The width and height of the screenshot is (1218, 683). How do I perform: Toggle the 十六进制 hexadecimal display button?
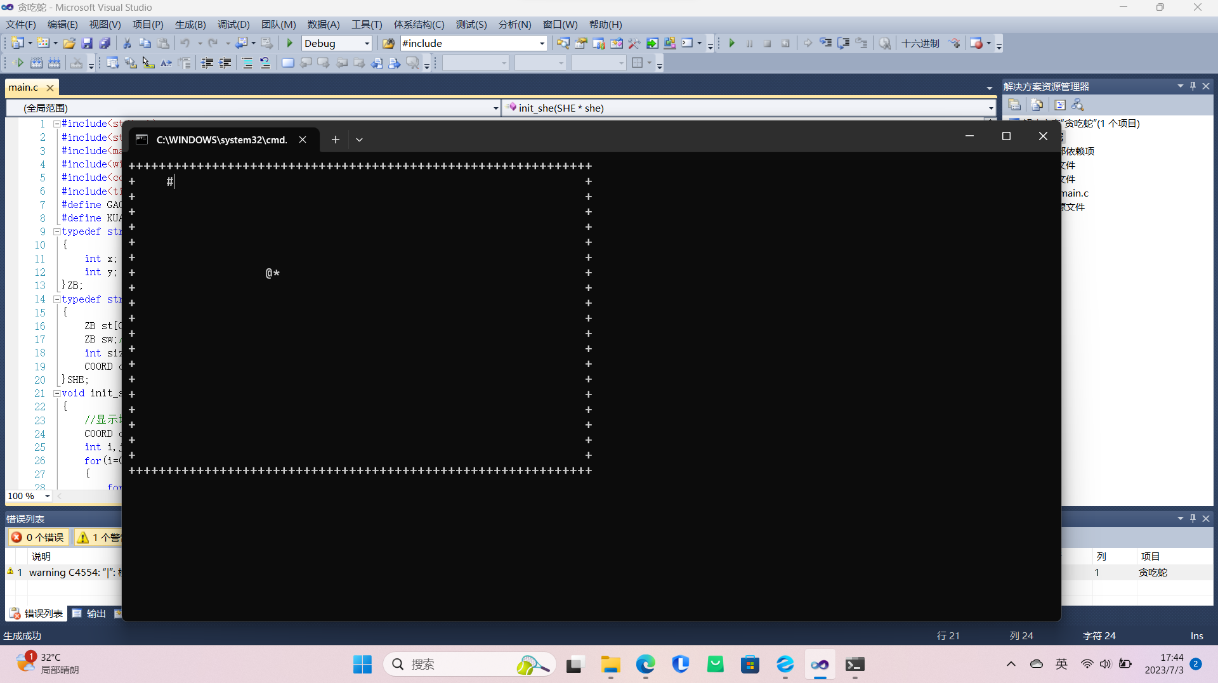(x=920, y=43)
